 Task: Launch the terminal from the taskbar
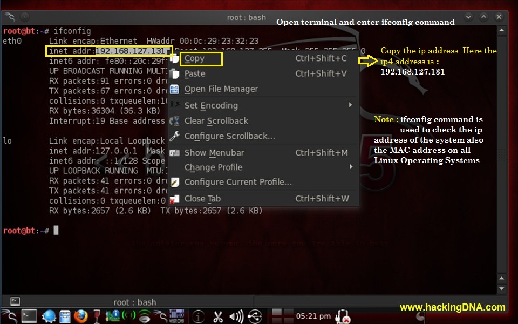tap(29, 316)
